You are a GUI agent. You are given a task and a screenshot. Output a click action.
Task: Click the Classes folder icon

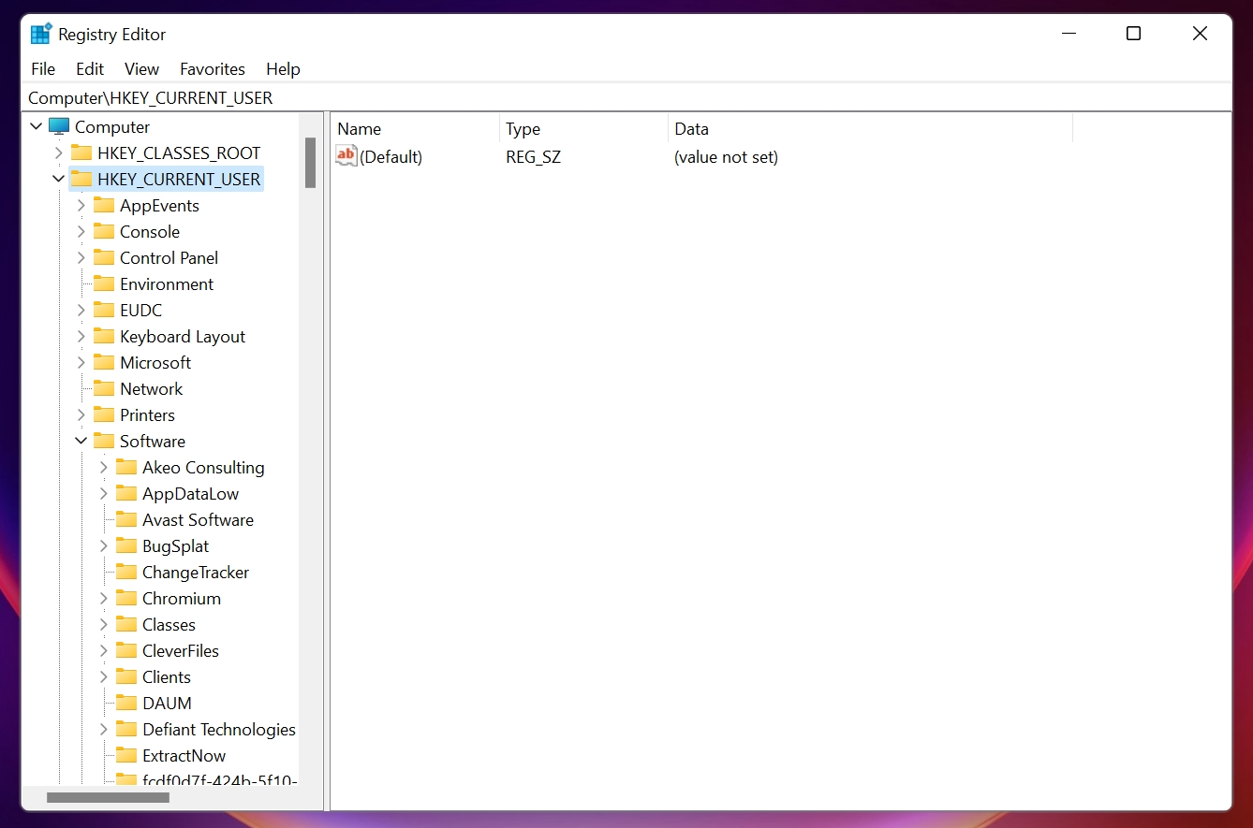pyautogui.click(x=126, y=624)
